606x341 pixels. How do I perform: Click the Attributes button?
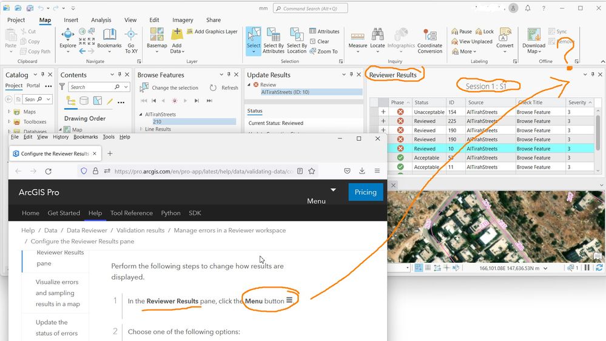(325, 32)
